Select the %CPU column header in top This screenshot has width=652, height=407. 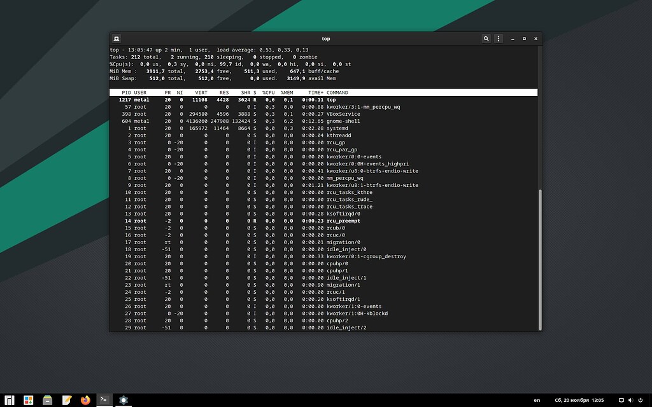[270, 92]
